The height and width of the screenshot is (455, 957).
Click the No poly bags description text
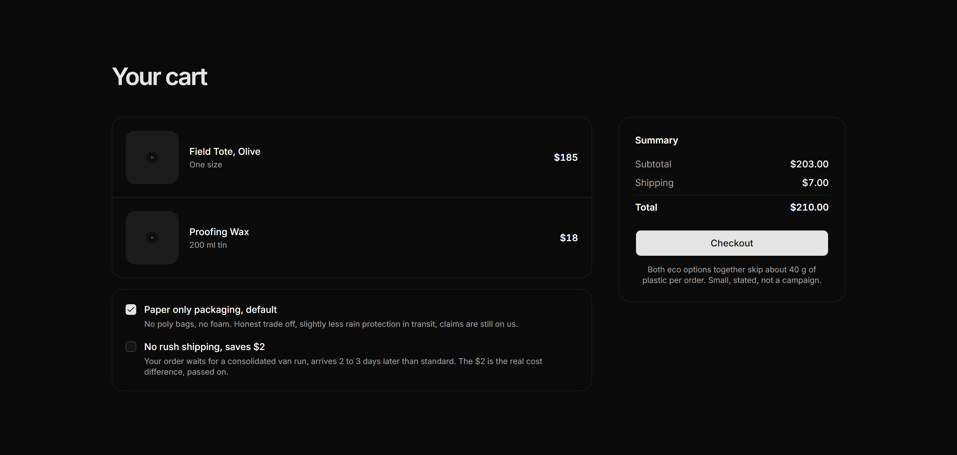tap(331, 324)
